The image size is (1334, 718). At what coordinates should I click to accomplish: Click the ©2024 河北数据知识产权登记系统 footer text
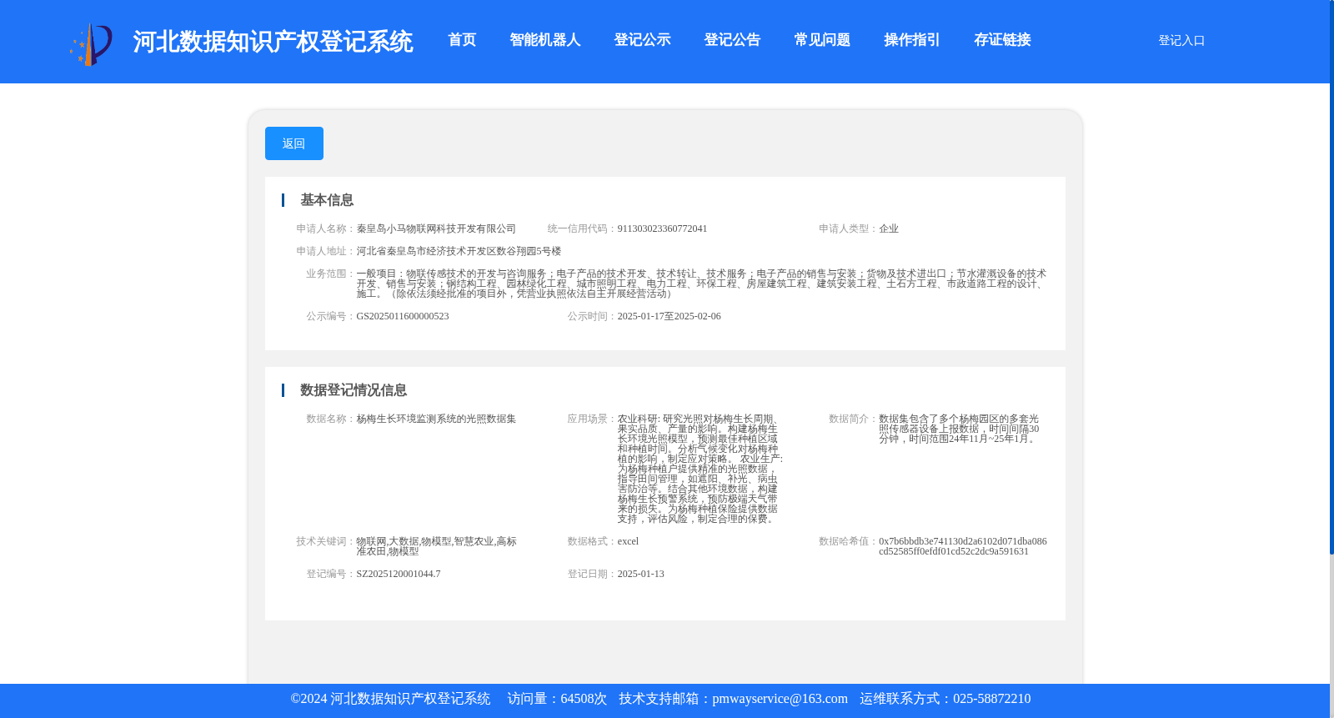tap(390, 699)
